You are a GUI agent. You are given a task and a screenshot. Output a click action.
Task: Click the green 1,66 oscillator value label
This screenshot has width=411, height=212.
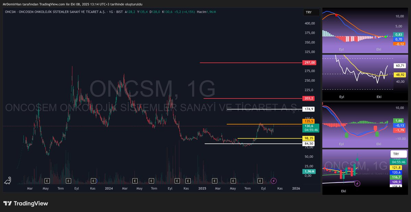399,121
